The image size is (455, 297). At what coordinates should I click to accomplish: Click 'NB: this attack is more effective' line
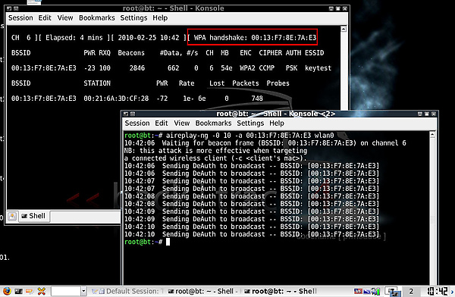point(215,151)
